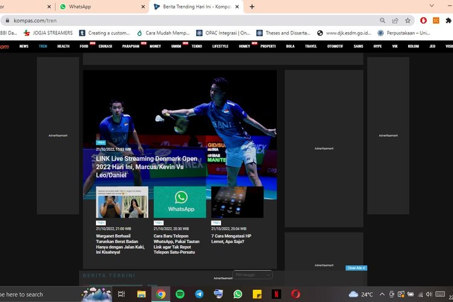Image resolution: width=453 pixels, height=302 pixels.
Task: Open File Explorer from the taskbar
Action: click(x=141, y=294)
